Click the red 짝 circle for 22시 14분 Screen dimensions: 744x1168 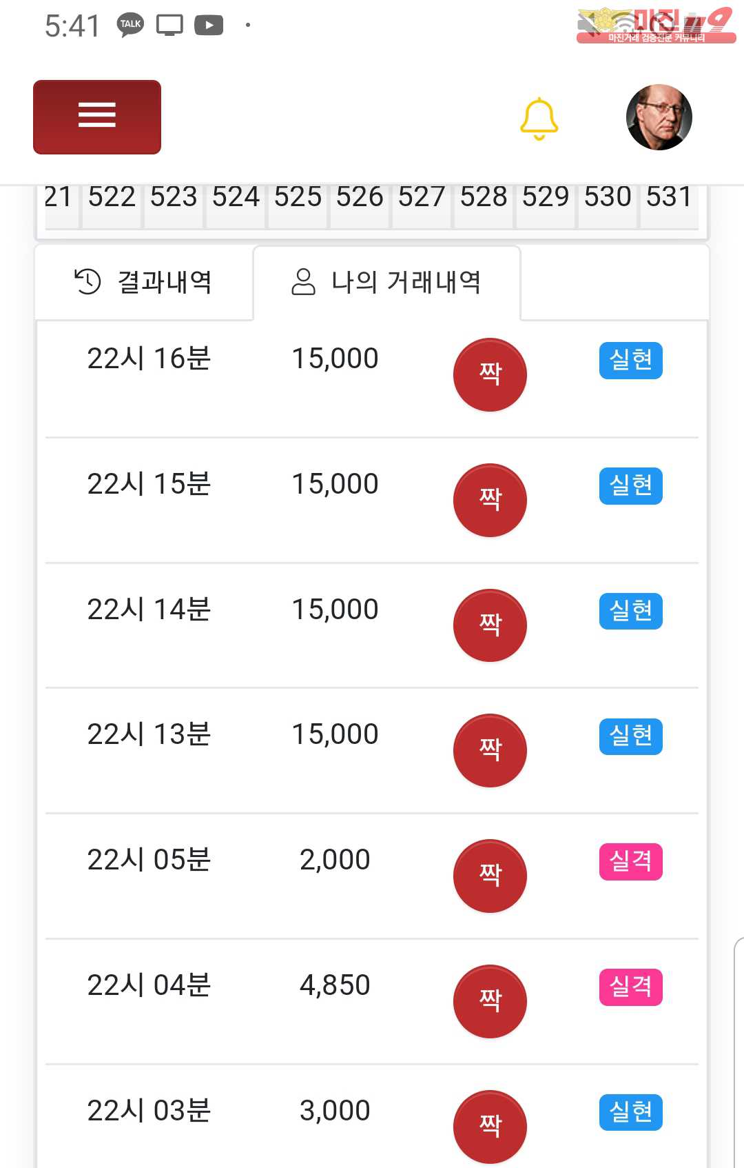(490, 625)
